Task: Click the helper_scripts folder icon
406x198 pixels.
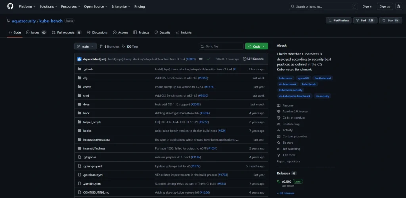Action: (x=79, y=122)
